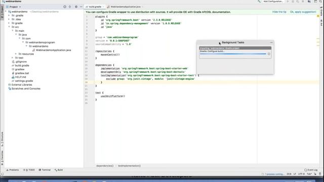
Task: Minimize the Background Tasks popup
Action: (271, 42)
